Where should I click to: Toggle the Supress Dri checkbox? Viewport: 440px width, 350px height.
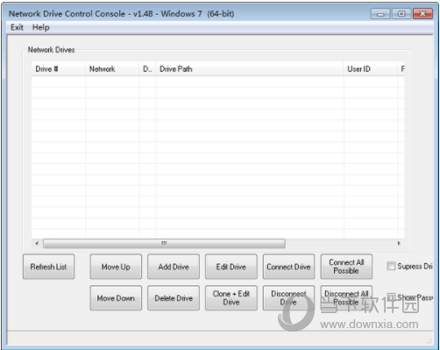[391, 266]
